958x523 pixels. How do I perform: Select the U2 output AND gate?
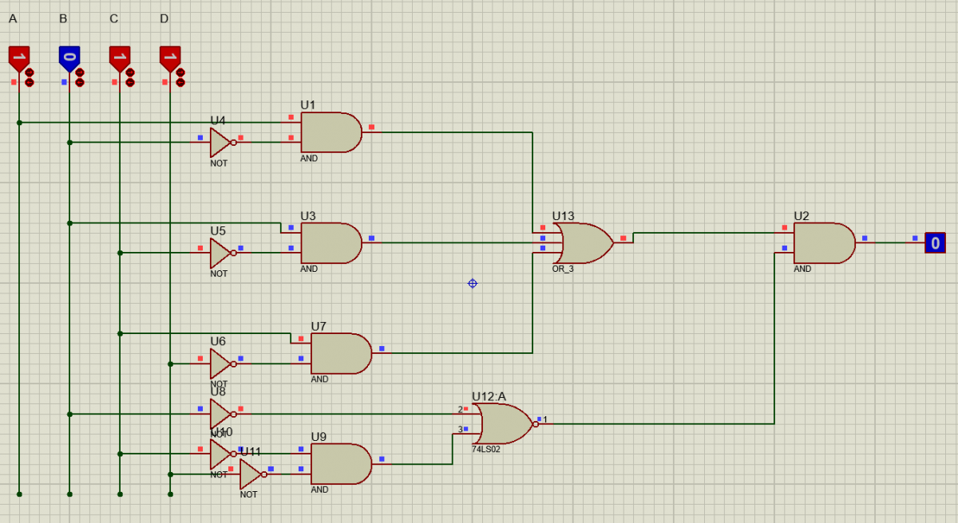[823, 242]
